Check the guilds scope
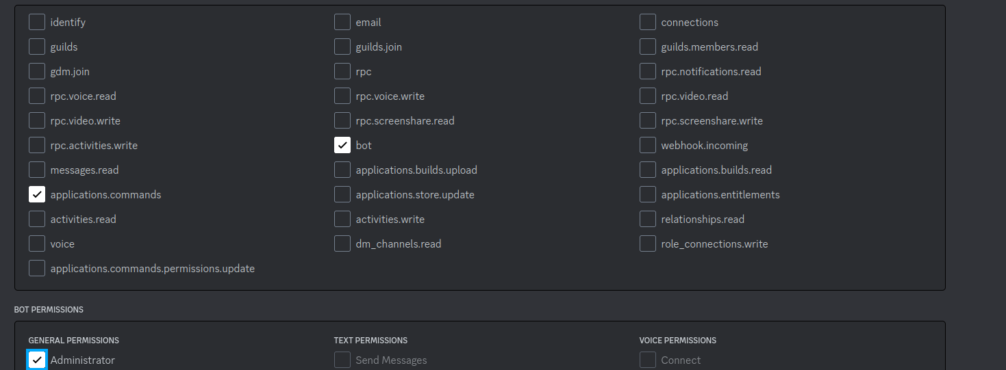1006x370 pixels. [37, 47]
